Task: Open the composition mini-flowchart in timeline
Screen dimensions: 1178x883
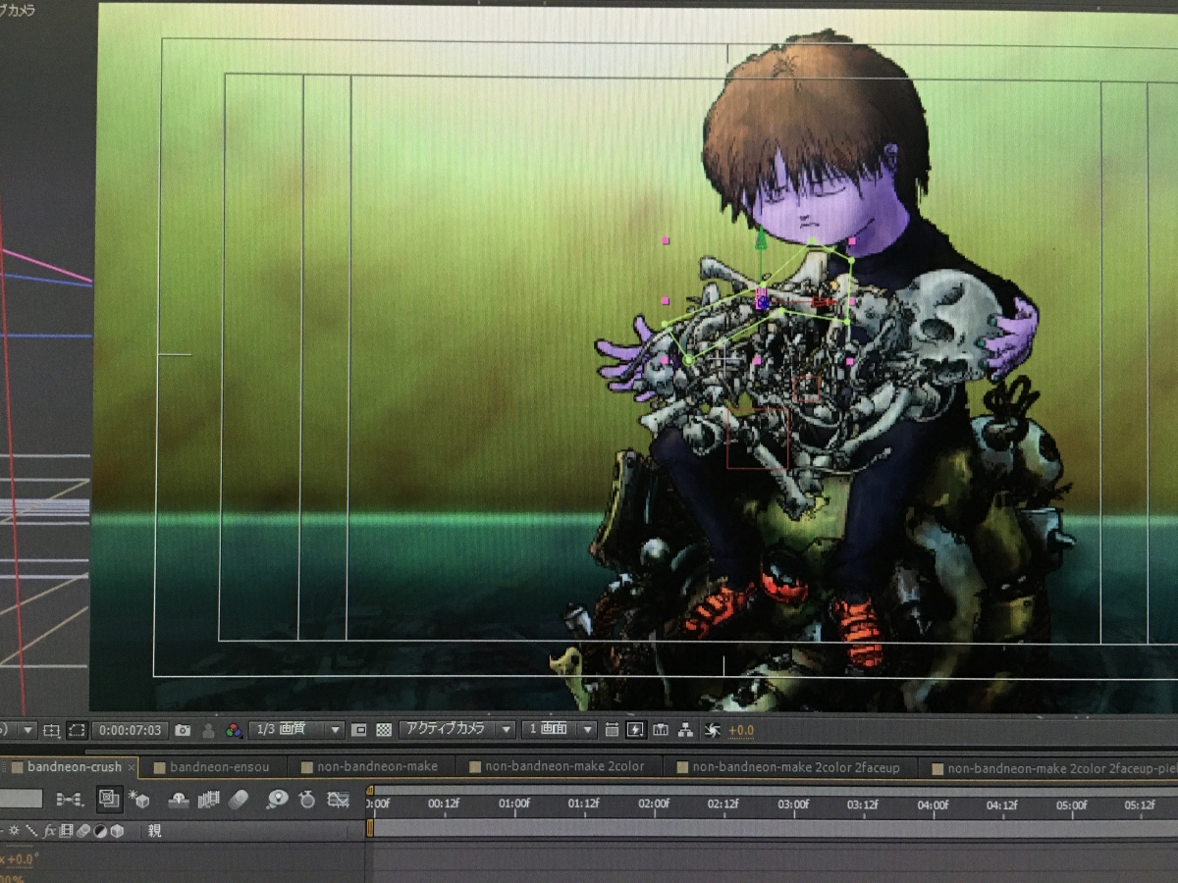Action: click(x=70, y=801)
